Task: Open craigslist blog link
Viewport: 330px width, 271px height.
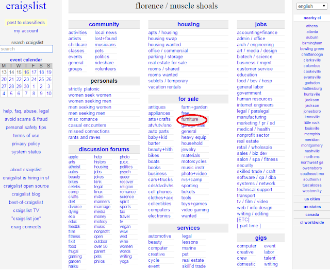Action: [x=26, y=194]
